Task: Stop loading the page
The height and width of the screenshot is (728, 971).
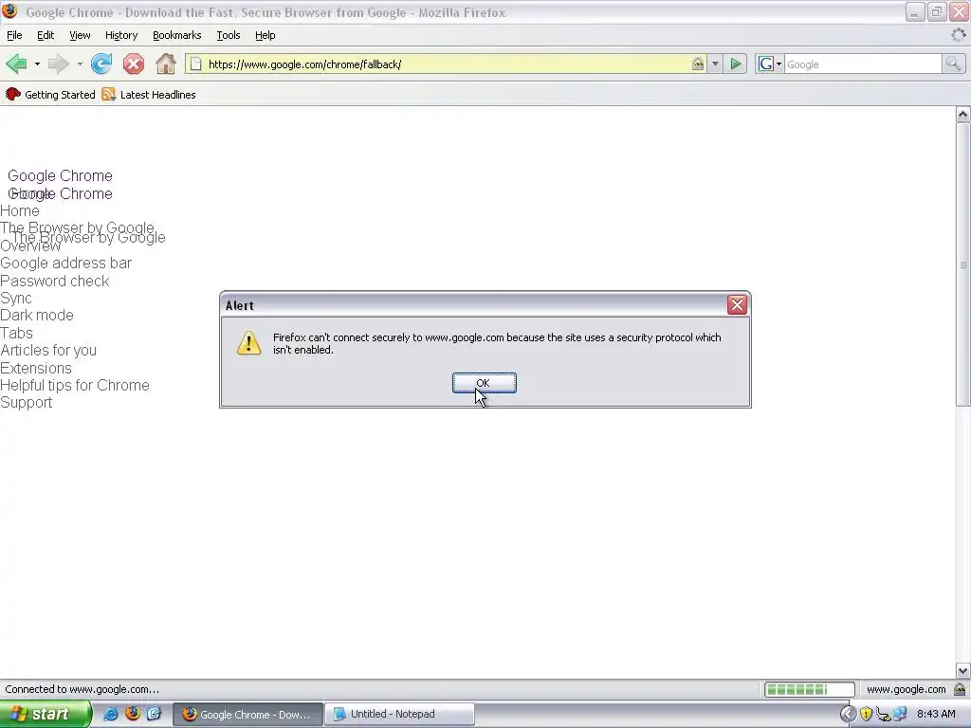Action: 133,64
